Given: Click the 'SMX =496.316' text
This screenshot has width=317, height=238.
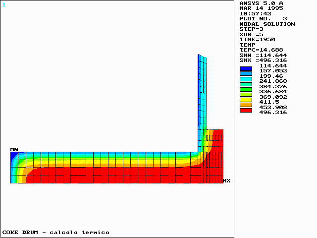Looking at the screenshot, I should coord(263,60).
